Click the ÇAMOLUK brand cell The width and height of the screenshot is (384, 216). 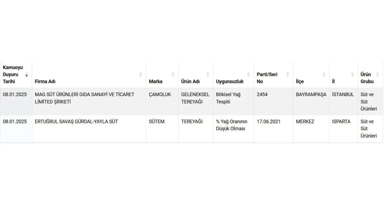pos(160,95)
